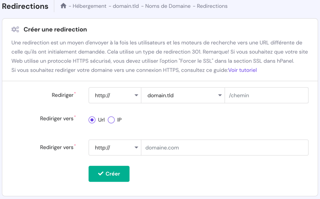Open the domain.tld dropdown
This screenshot has height=199, width=320.
183,95
